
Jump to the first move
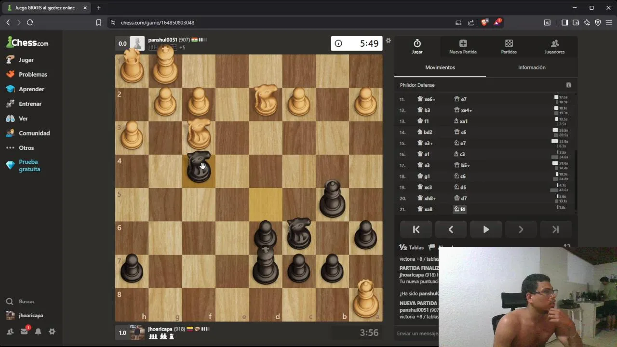416,230
